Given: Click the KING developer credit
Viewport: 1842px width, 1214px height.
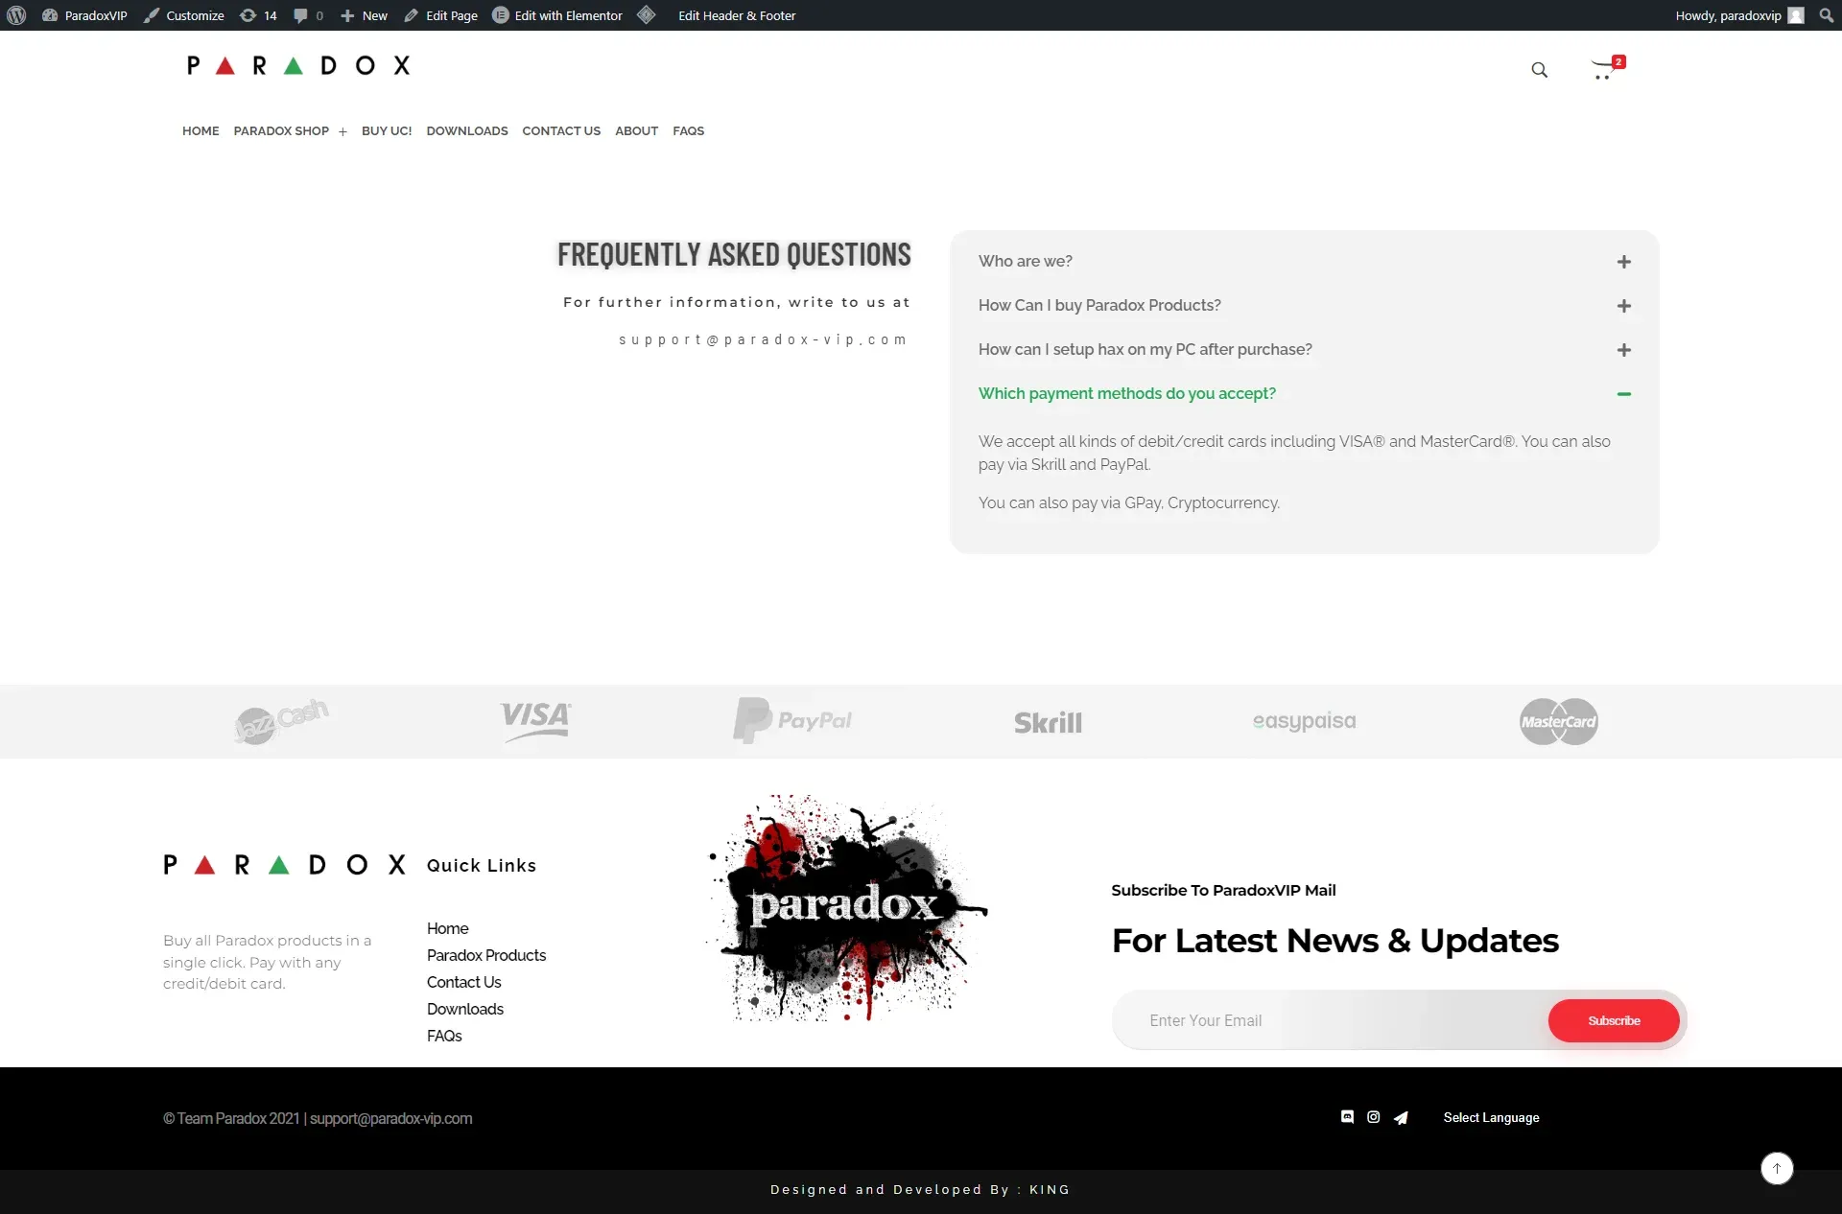Looking at the screenshot, I should pos(1050,1189).
